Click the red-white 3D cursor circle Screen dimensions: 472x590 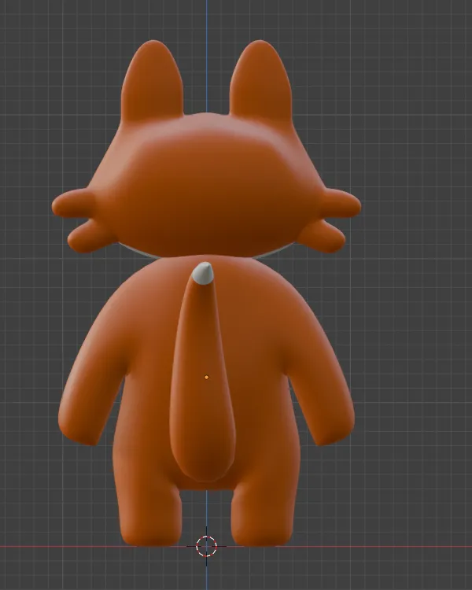[x=206, y=546]
